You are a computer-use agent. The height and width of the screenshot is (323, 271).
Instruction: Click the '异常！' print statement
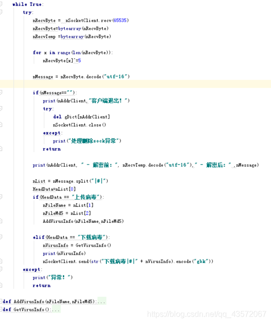[52, 277]
